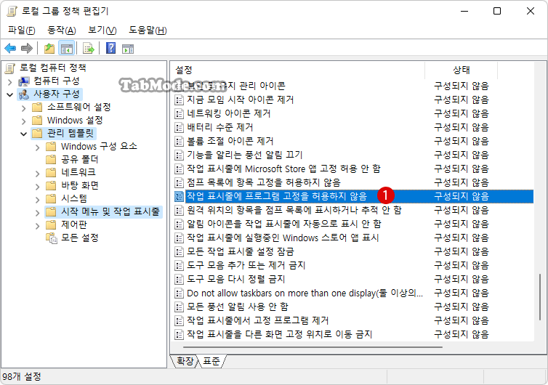Expand the 바탕 화면 folder

[37, 186]
